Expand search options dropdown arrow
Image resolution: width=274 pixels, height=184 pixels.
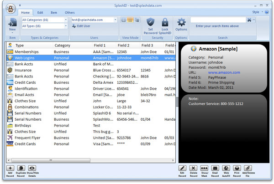pyautogui.click(x=254, y=20)
